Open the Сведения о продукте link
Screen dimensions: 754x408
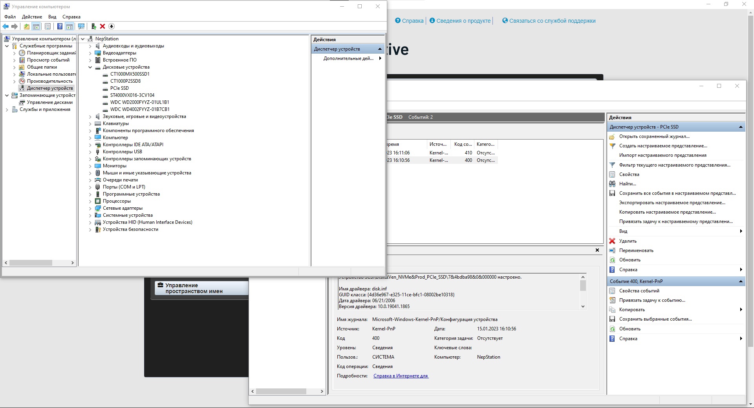click(463, 21)
